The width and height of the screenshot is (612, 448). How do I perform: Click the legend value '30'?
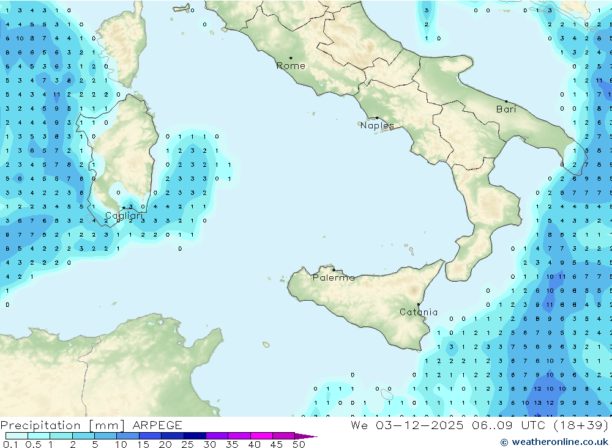pos(210,444)
